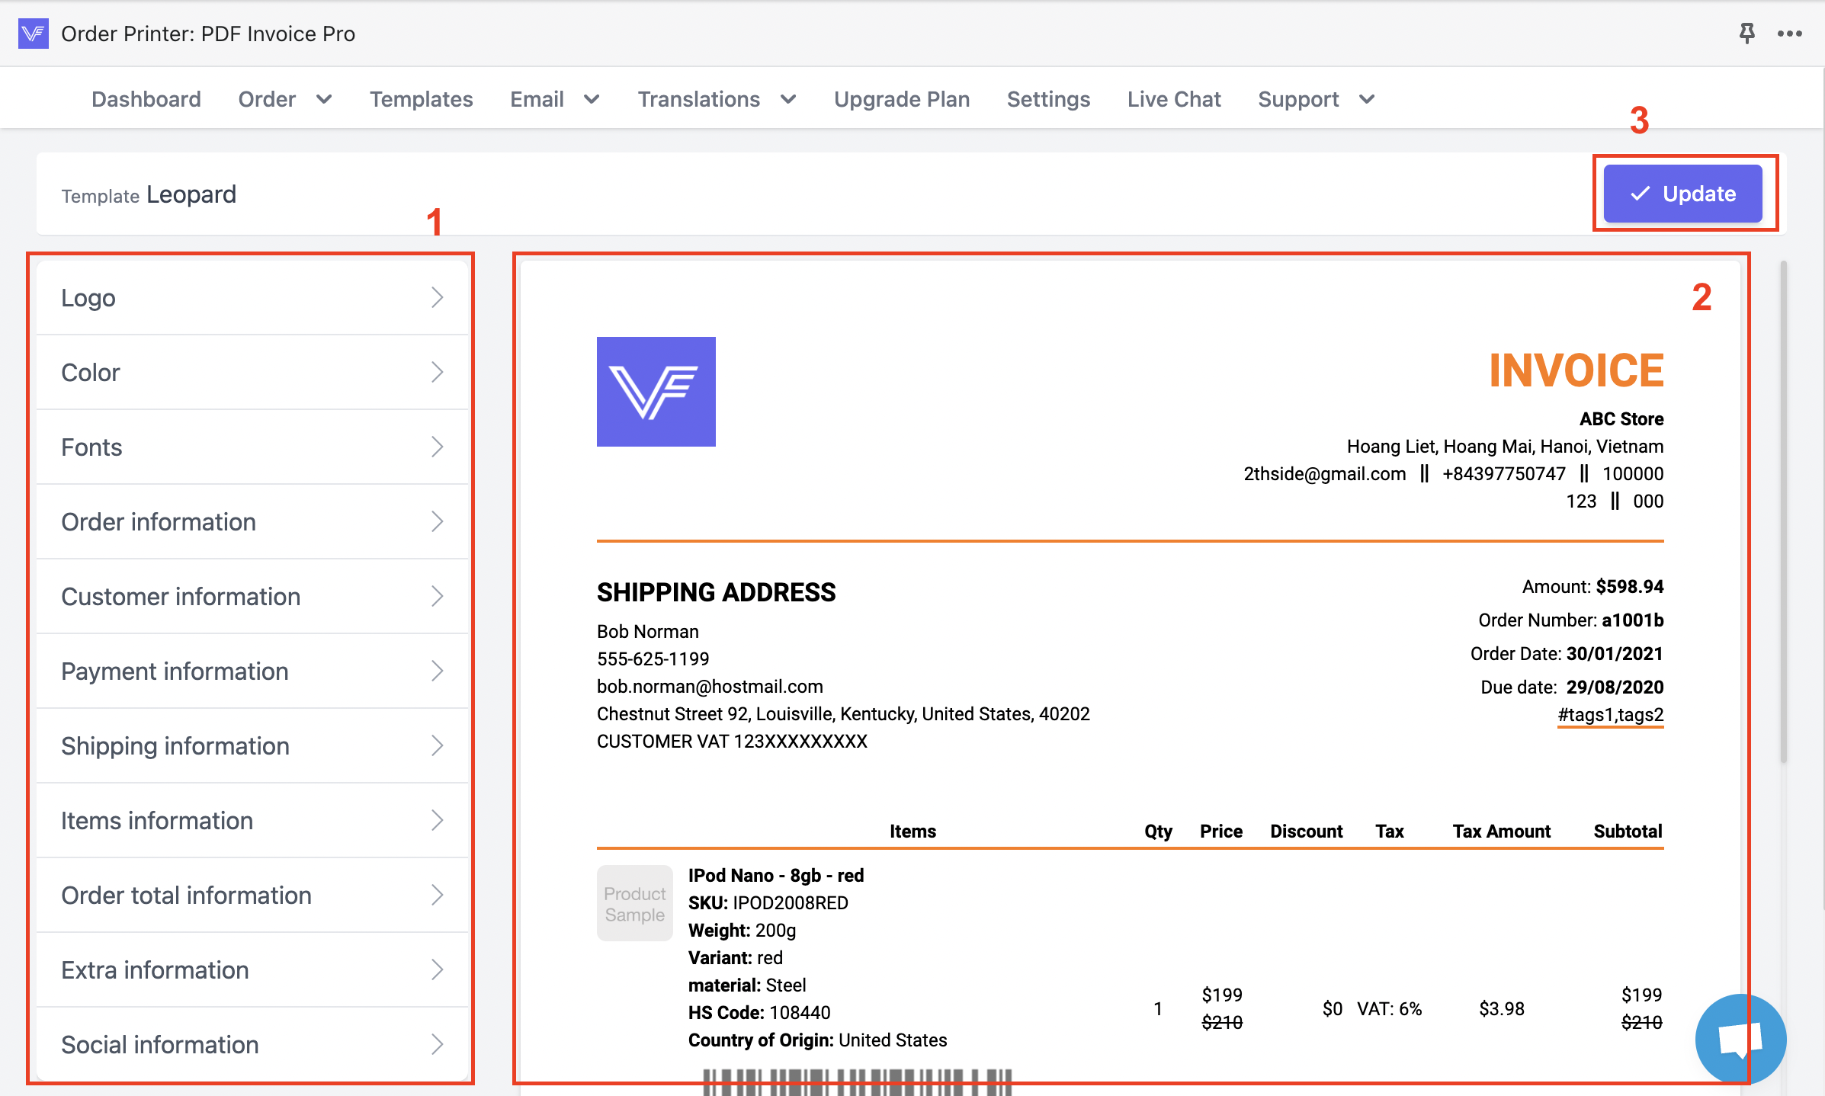
Task: Click the pin icon in the app header
Action: coord(1746,34)
